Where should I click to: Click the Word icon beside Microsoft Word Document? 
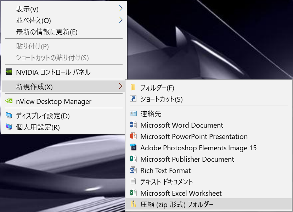click(133, 125)
